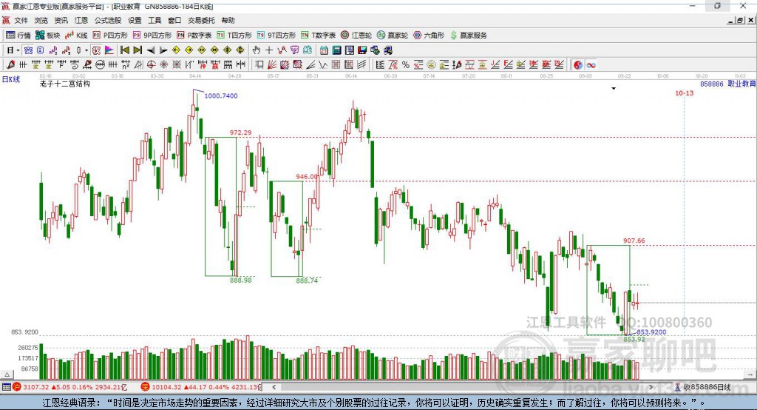Click the circular target angle icon
The height and width of the screenshot is (410, 757).
pyautogui.click(x=151, y=64)
